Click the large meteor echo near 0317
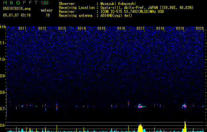The image size is (207, 132). [x=141, y=106]
